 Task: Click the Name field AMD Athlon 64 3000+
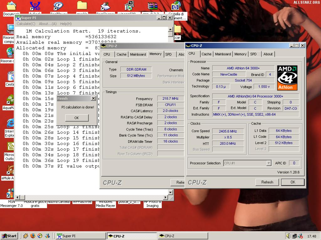coord(243,68)
